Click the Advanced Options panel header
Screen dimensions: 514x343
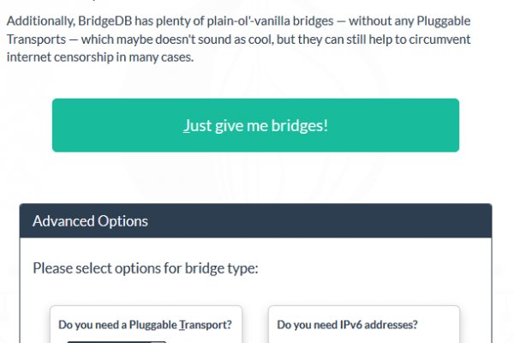click(255, 221)
